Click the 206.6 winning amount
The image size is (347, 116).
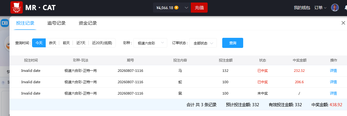[x=299, y=82]
